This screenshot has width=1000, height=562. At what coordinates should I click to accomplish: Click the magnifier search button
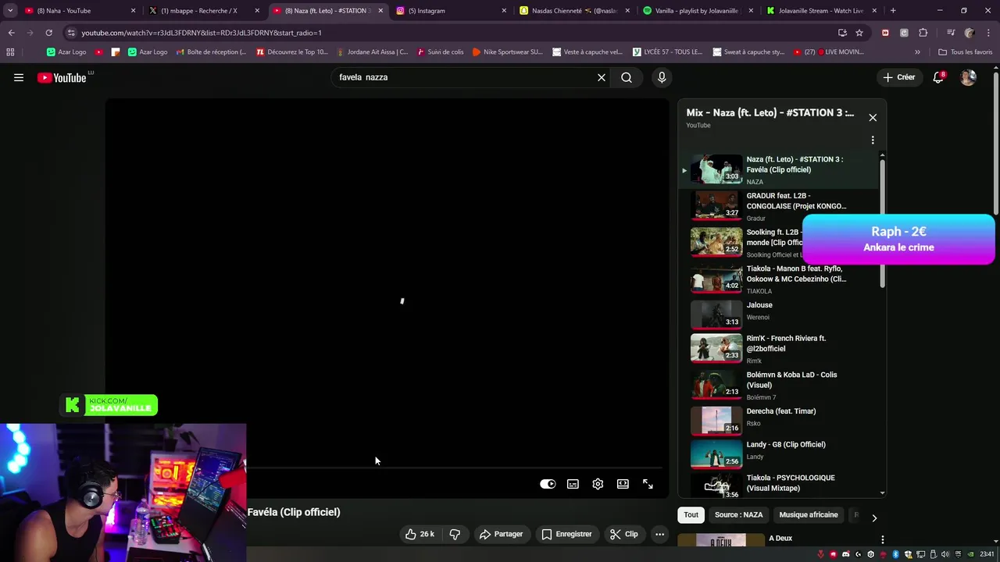pyautogui.click(x=627, y=77)
